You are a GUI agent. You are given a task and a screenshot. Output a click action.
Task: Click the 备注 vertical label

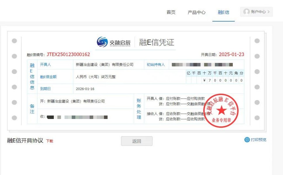click(32, 109)
